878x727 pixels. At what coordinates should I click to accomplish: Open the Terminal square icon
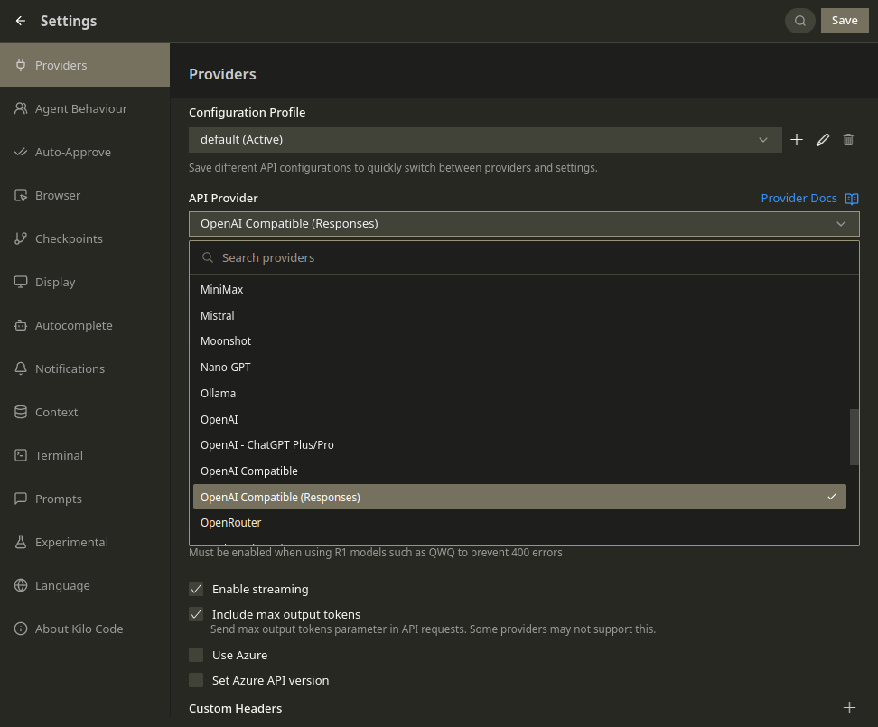click(21, 455)
